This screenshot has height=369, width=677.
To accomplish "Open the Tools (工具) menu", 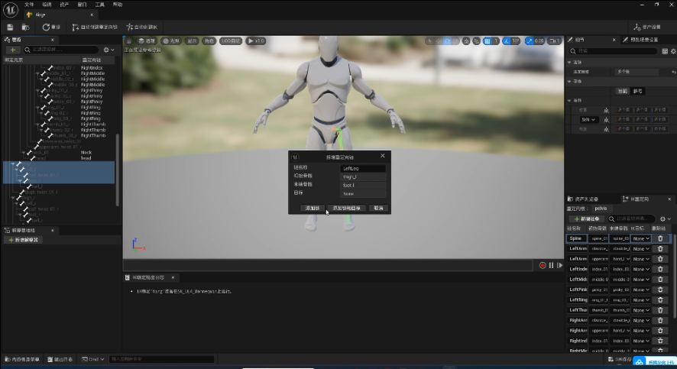I will [100, 5].
